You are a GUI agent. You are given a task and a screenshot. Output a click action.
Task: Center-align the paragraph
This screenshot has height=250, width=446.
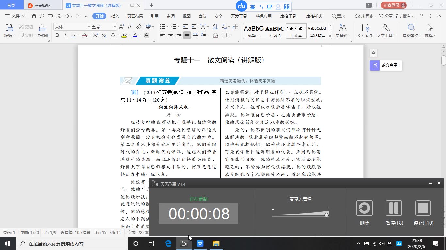tap(170, 35)
